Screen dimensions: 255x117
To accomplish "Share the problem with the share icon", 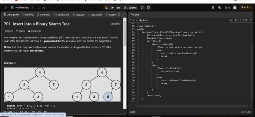I will point(40,112).
